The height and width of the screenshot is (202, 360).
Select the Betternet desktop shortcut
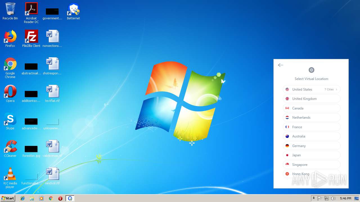pos(73,11)
